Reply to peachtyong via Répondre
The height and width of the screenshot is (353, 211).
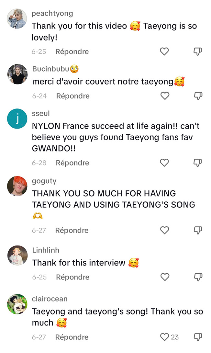72,51
